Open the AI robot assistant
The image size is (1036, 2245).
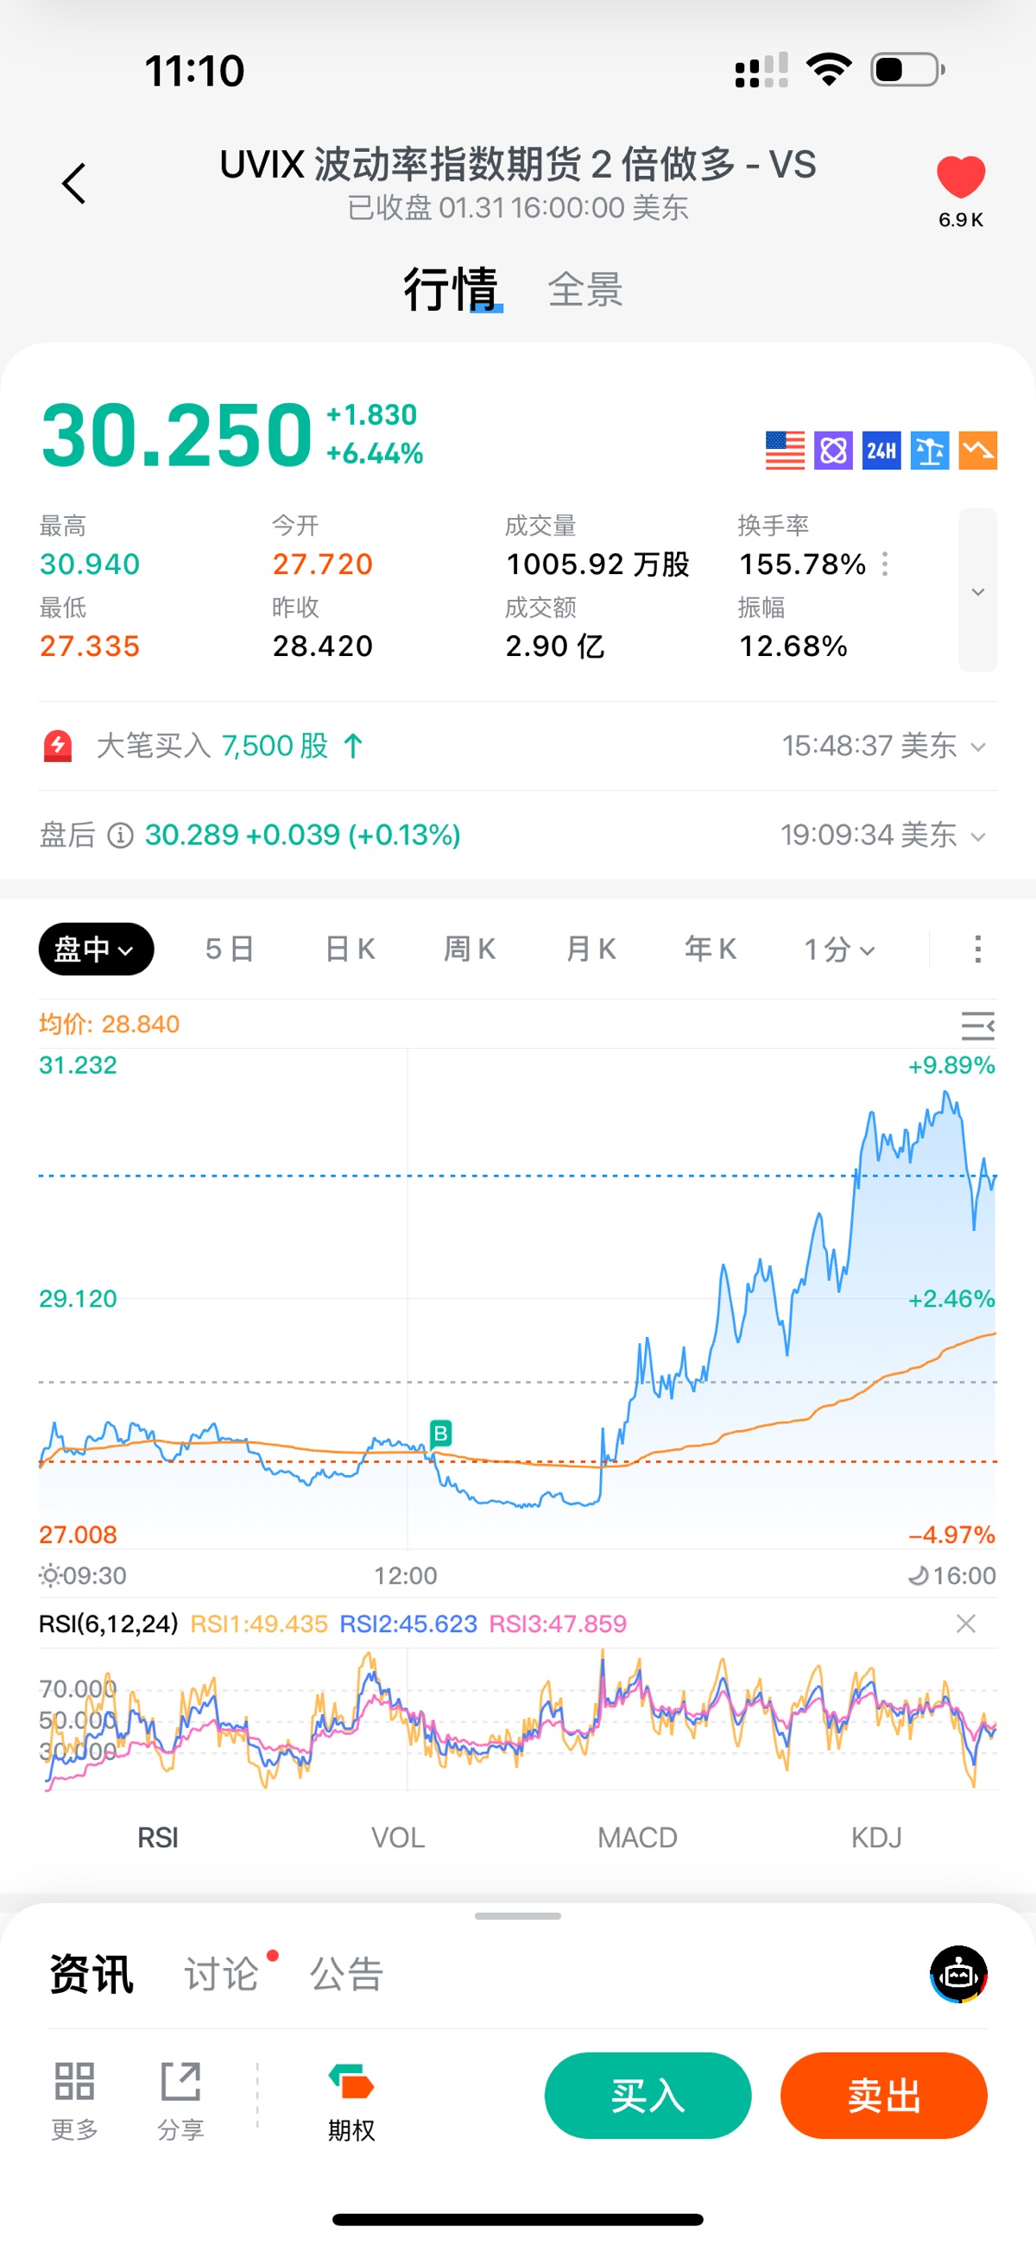pyautogui.click(x=958, y=1974)
